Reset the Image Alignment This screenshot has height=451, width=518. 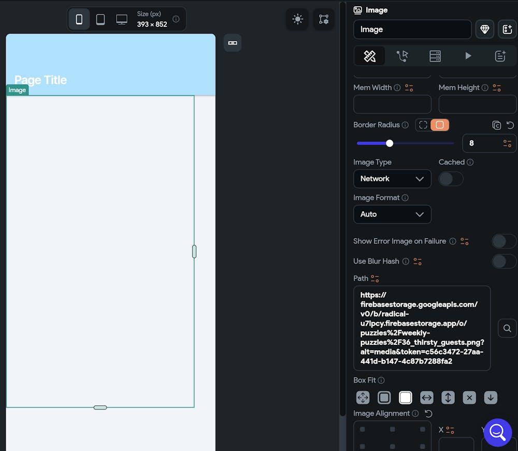[x=428, y=414]
